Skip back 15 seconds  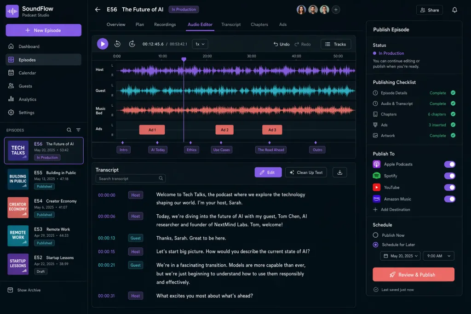click(x=117, y=44)
